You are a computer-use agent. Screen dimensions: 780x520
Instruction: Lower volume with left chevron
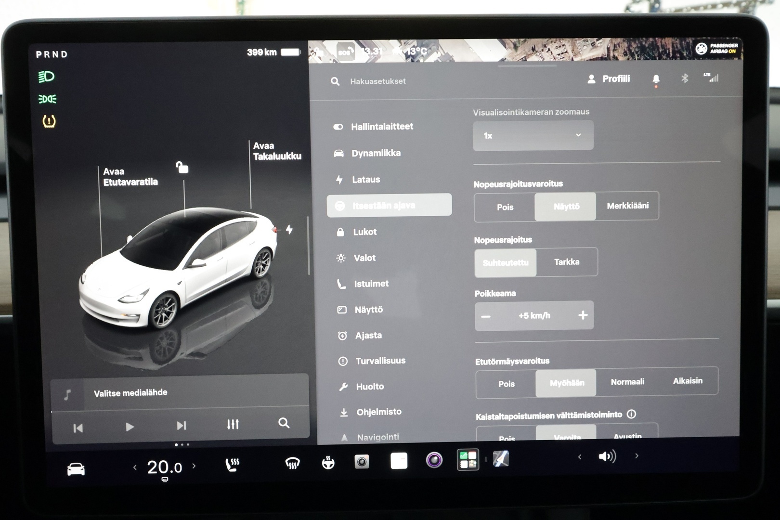[x=580, y=456]
